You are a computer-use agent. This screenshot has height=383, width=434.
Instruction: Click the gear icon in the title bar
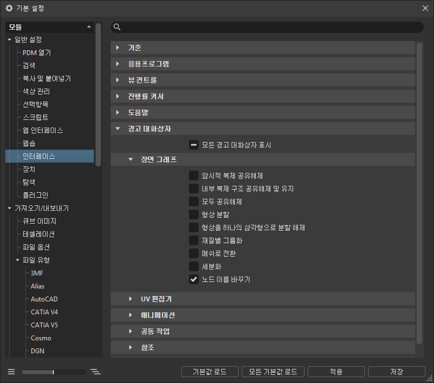click(9, 8)
